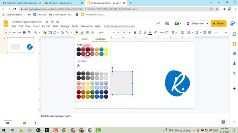Image resolution: width=238 pixels, height=133 pixels.
Task: Open the Border dash tool
Action: pyautogui.click(x=93, y=33)
